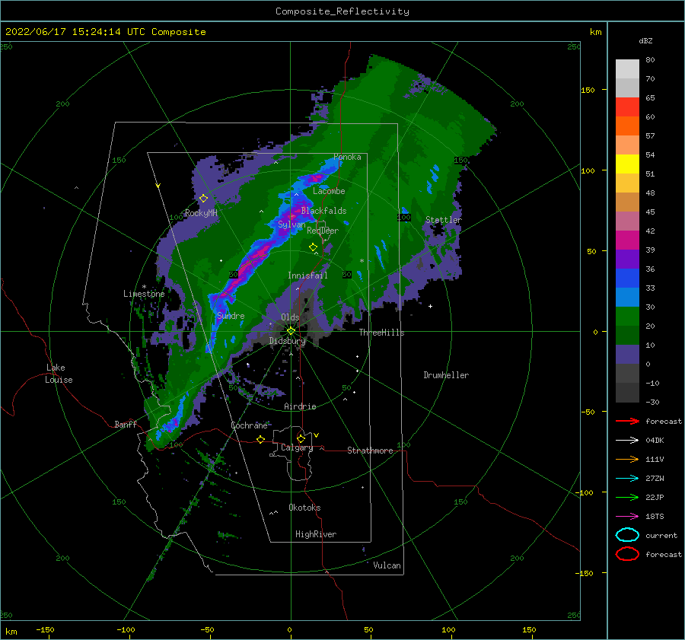Click the cyan current ellipse icon

(x=627, y=535)
